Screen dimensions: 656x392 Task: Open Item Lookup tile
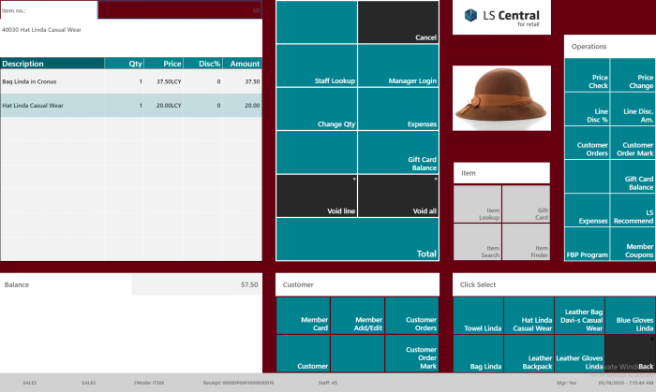coord(477,204)
